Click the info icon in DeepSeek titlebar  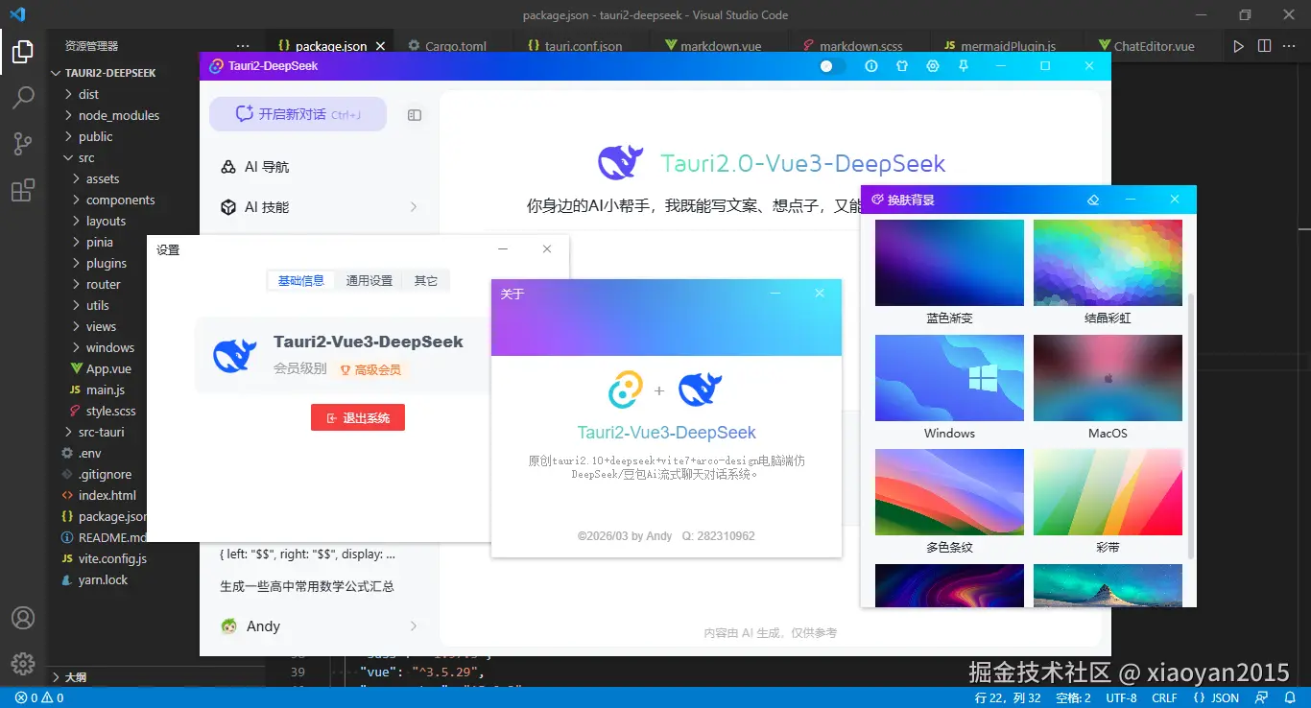[871, 65]
